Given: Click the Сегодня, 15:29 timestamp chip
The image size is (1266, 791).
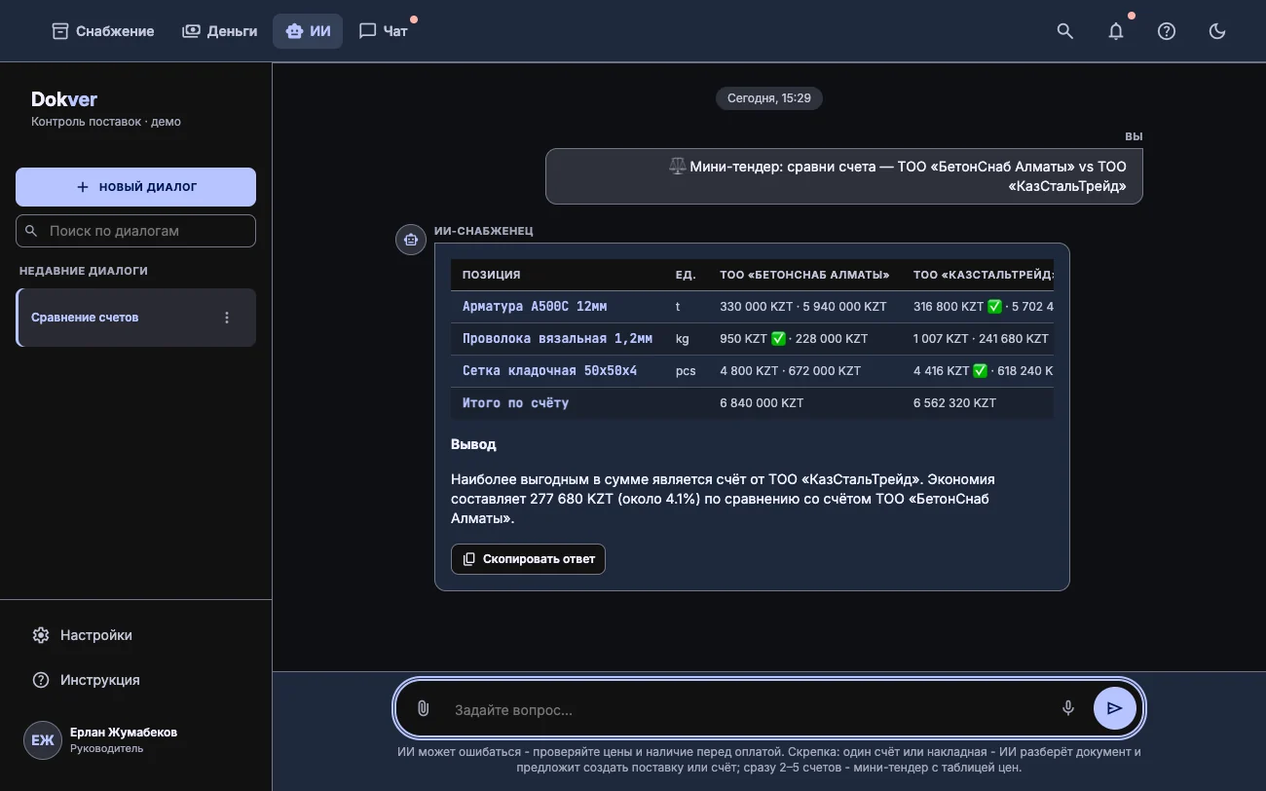Looking at the screenshot, I should [768, 98].
